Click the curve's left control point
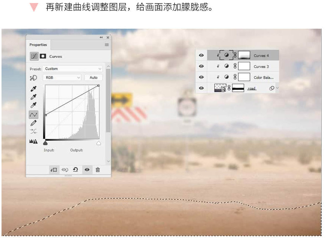Viewport: 327px width, 238px height. click(x=46, y=115)
